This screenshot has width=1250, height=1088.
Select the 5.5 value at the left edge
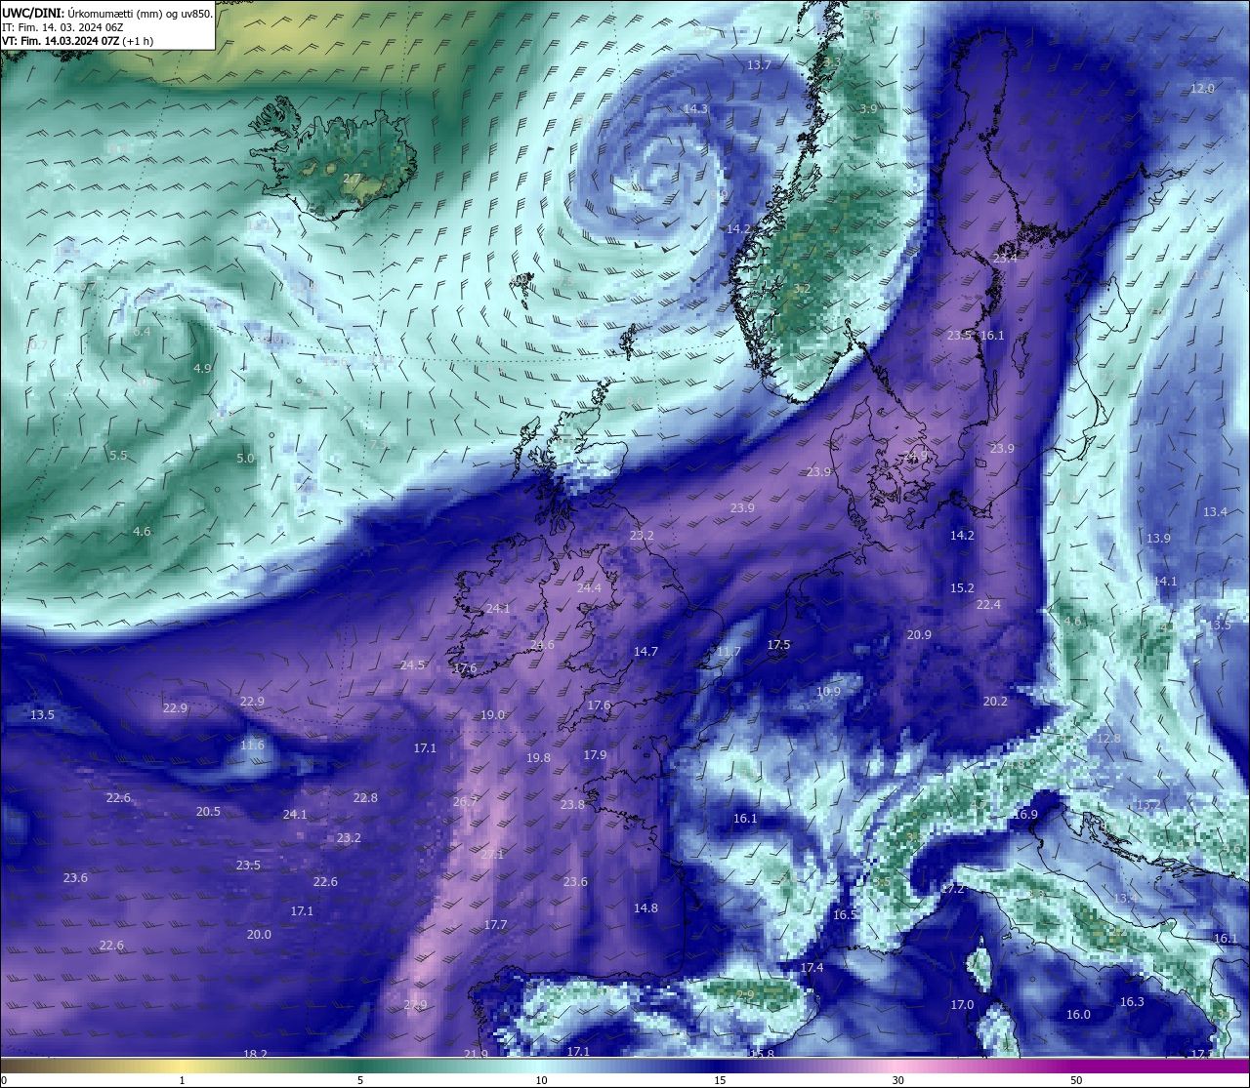(x=118, y=455)
